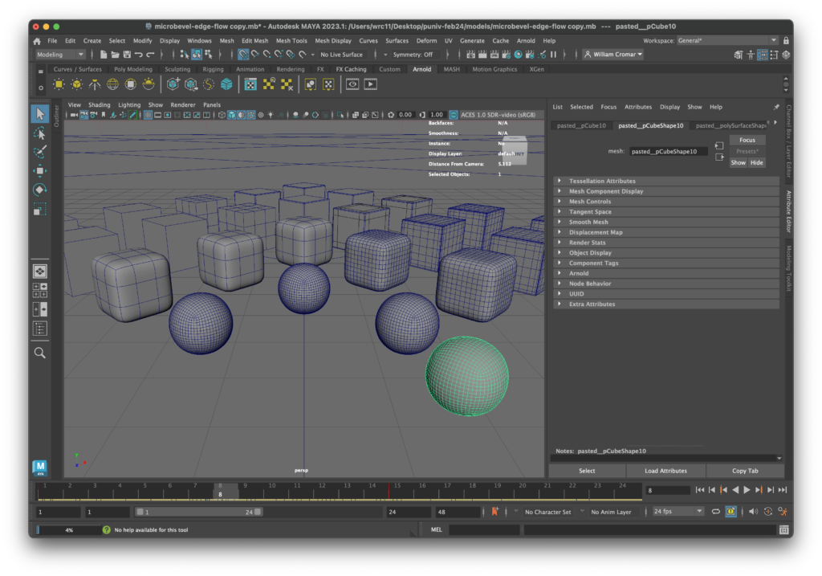Image resolution: width=822 pixels, height=576 pixels.
Task: Switch to the Poly Modeling shelf tab
Action: tap(133, 69)
